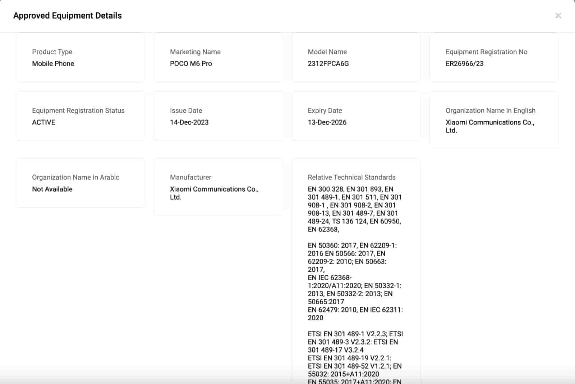575x384 pixels.
Task: Click the Organization Name in Arabic label
Action: (75, 177)
